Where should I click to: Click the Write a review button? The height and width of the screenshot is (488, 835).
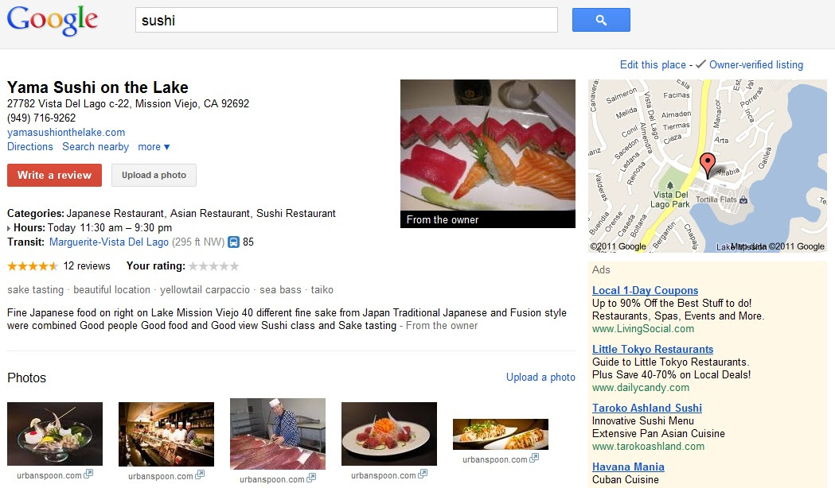[x=54, y=175]
